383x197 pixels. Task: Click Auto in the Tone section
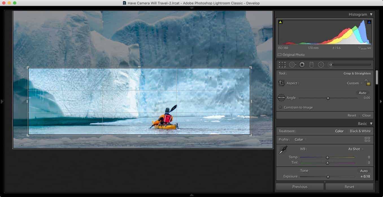[x=364, y=171]
